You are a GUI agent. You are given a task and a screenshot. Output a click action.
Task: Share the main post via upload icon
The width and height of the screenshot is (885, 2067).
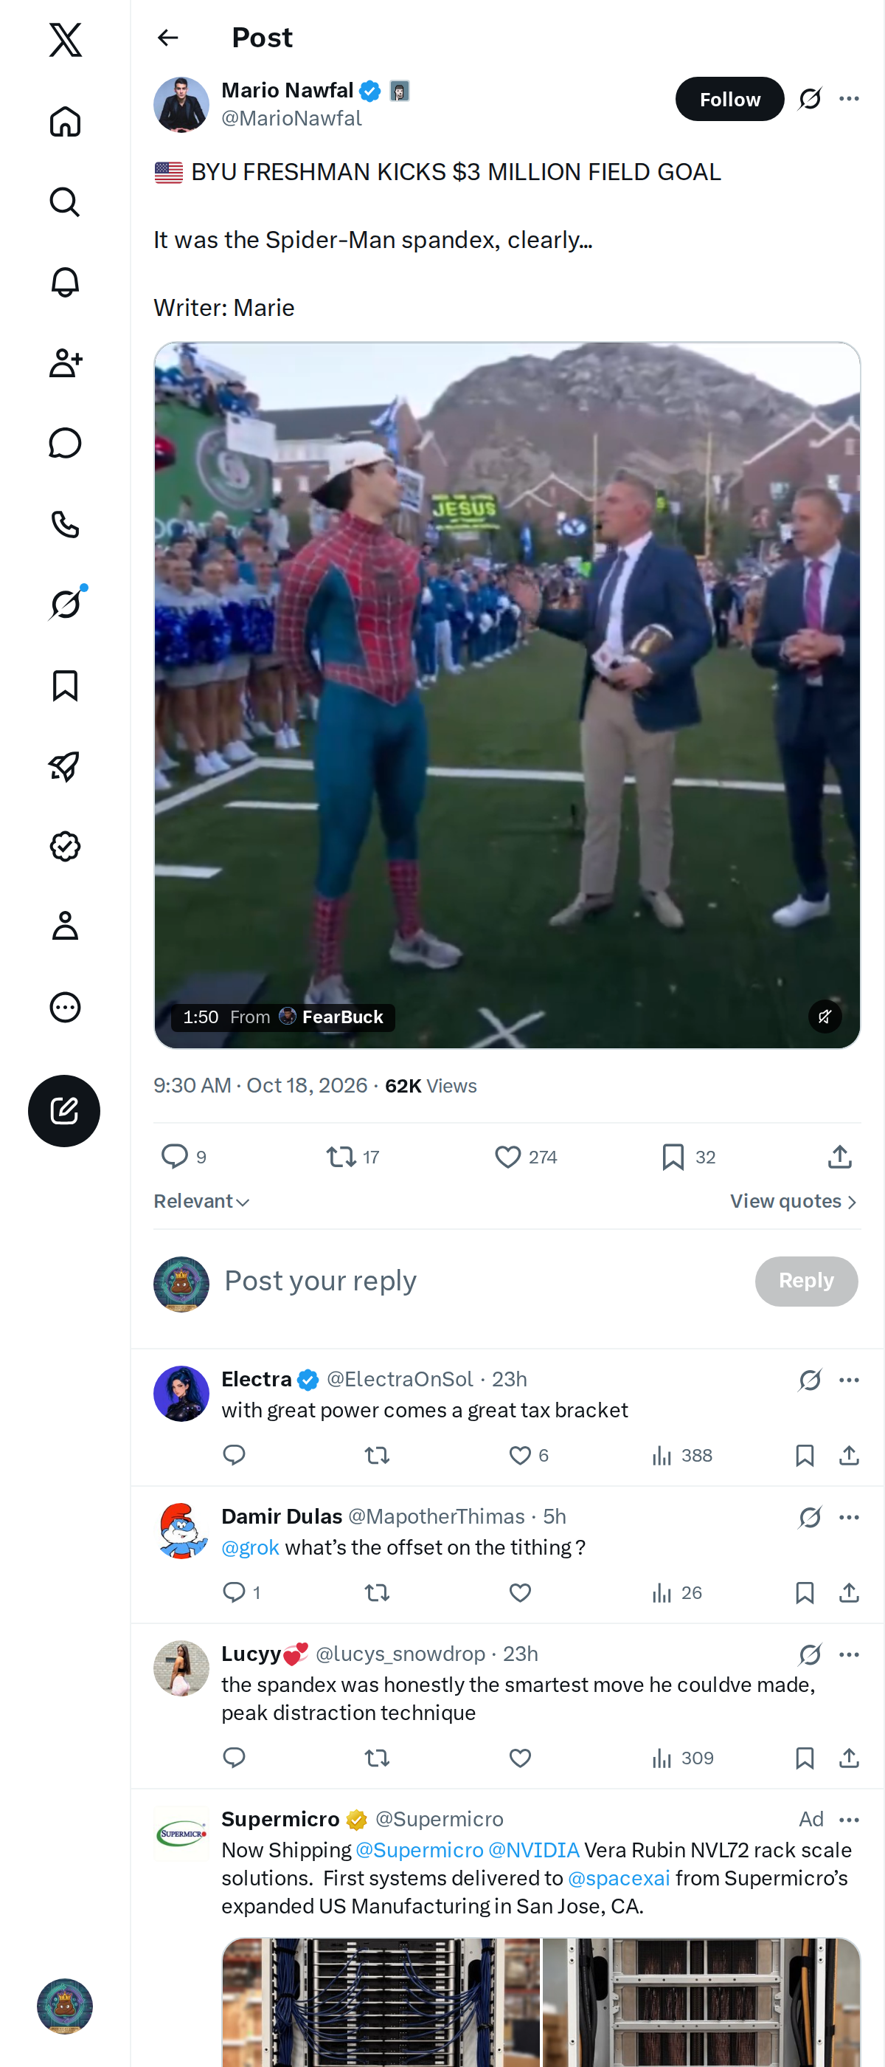click(839, 1156)
